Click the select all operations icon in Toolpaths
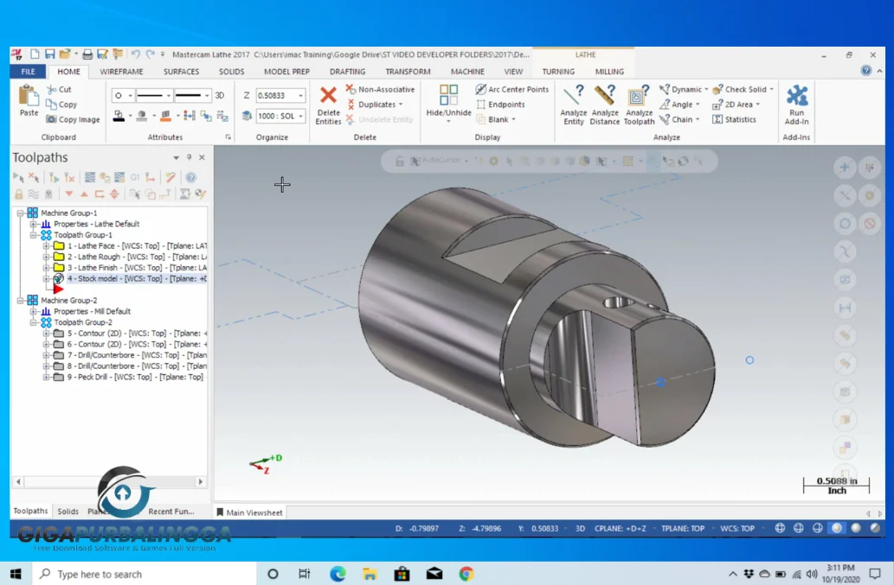The image size is (894, 585). pyautogui.click(x=18, y=177)
